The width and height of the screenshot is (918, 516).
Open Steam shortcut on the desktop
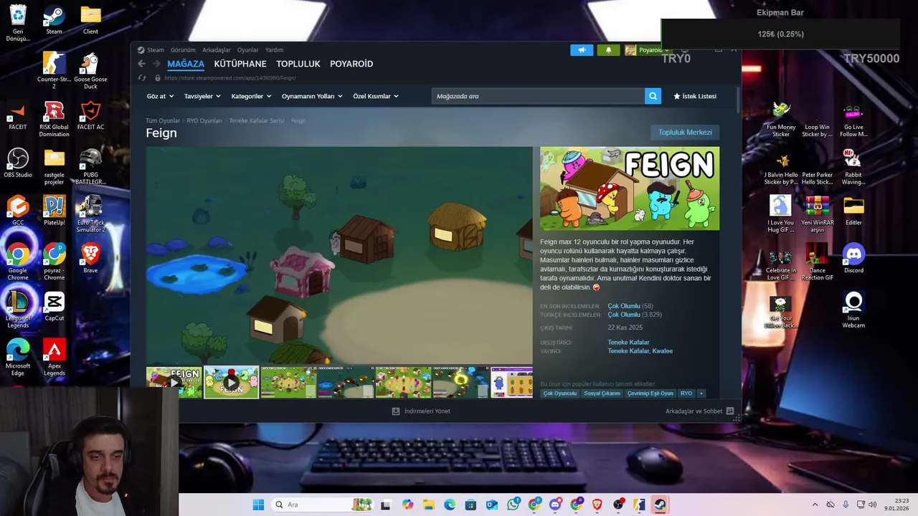click(x=54, y=21)
